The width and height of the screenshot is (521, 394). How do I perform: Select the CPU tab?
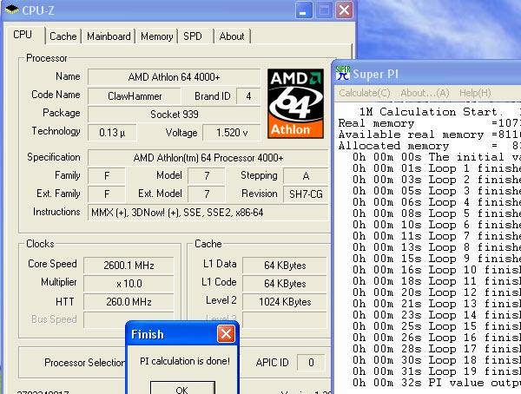coord(23,35)
